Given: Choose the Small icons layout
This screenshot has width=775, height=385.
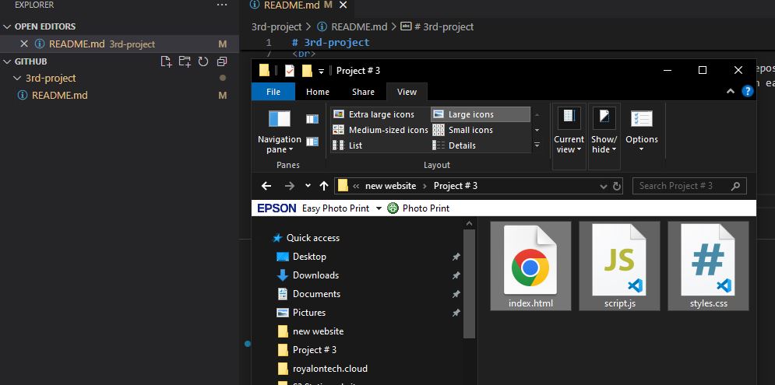Looking at the screenshot, I should [481, 131].
